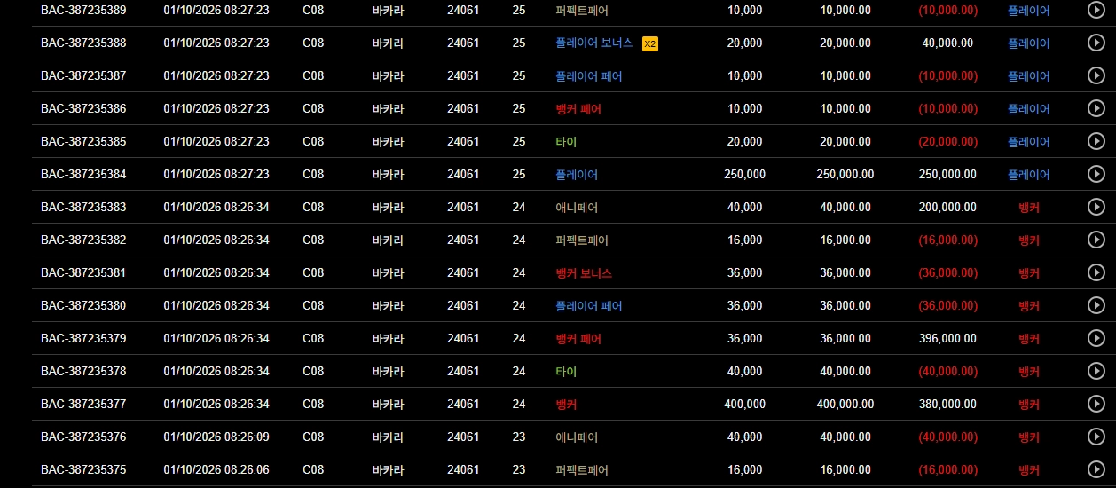This screenshot has height=488, width=1116.
Task: Click 뱅커 페어 in row BAC-387235386
Action: [578, 109]
